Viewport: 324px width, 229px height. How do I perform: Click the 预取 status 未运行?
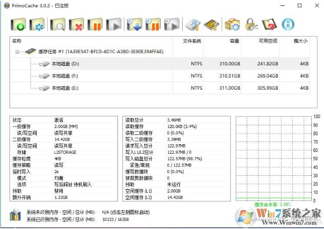(174, 184)
